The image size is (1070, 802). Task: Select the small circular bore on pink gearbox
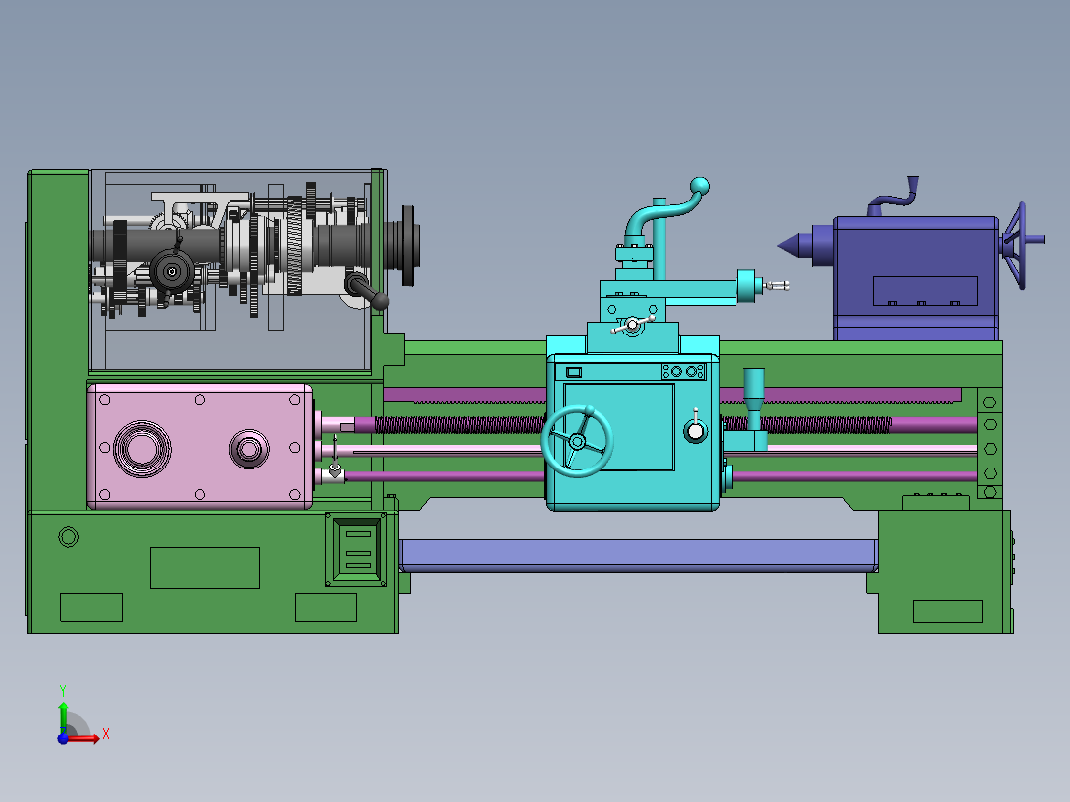(249, 449)
